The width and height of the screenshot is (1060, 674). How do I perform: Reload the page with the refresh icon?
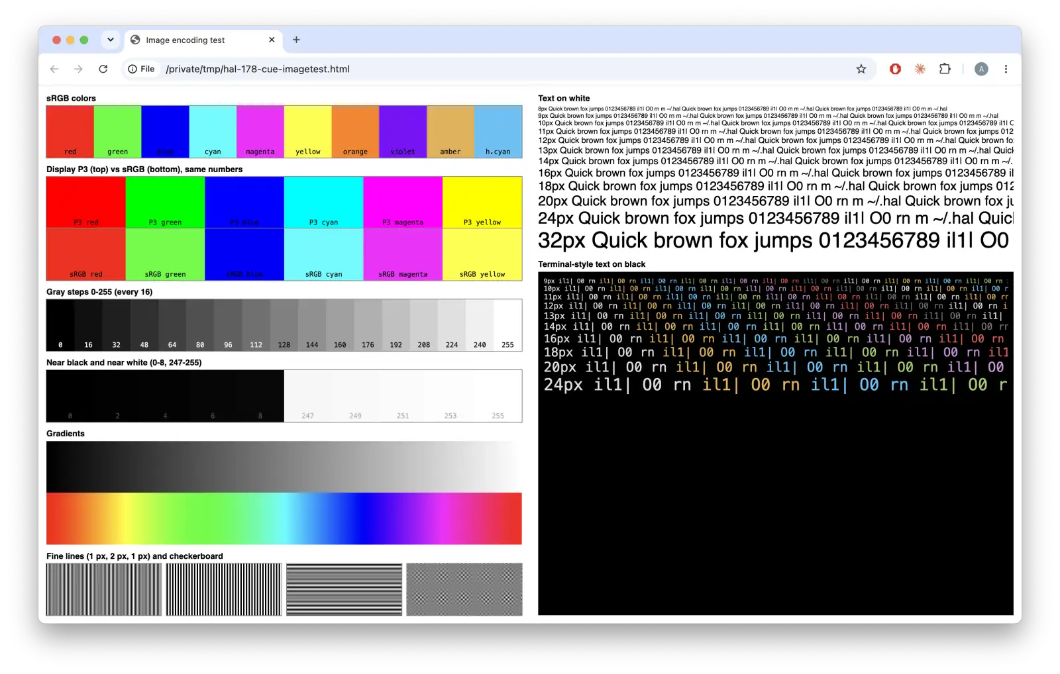(x=103, y=69)
